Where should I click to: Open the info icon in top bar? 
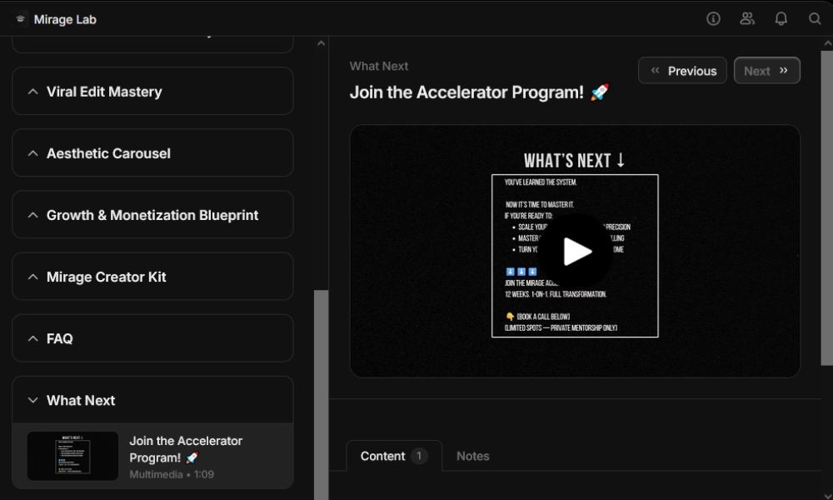pyautogui.click(x=713, y=19)
